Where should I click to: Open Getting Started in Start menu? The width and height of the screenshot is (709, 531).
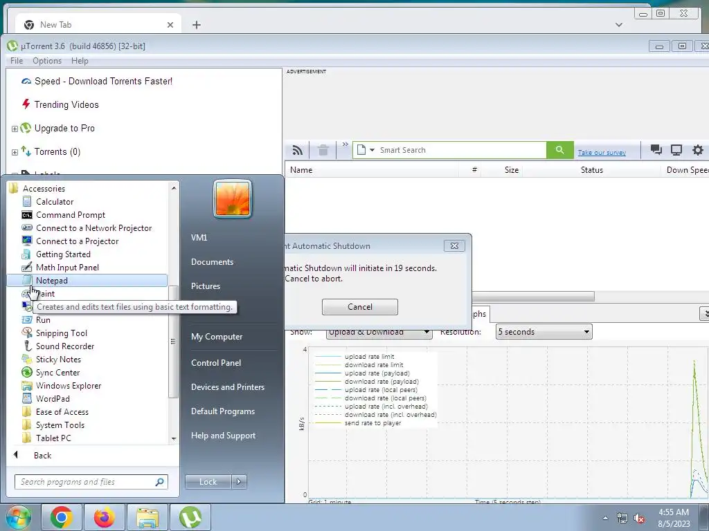[x=63, y=254]
